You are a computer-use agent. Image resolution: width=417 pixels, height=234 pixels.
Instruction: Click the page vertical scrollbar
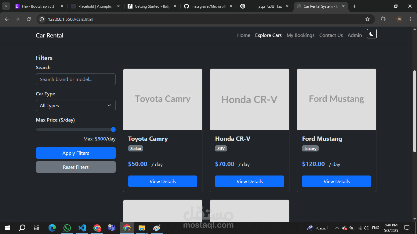point(414,111)
